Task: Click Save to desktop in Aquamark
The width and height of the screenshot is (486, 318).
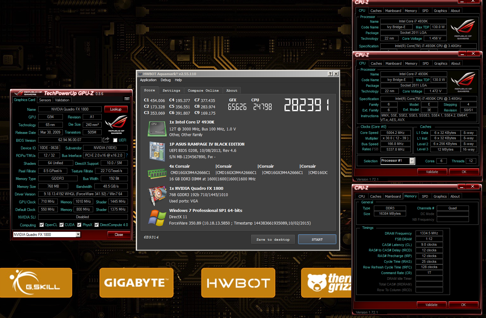Action: [x=273, y=239]
